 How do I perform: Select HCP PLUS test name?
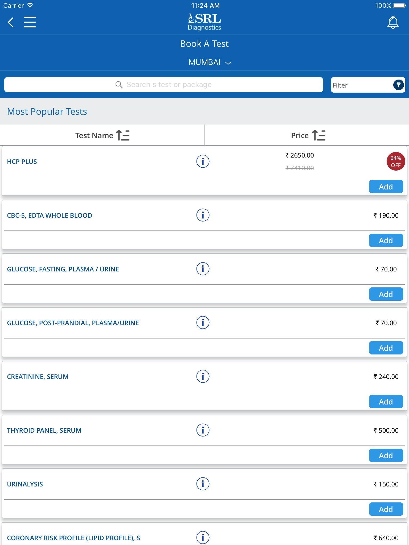pos(22,162)
